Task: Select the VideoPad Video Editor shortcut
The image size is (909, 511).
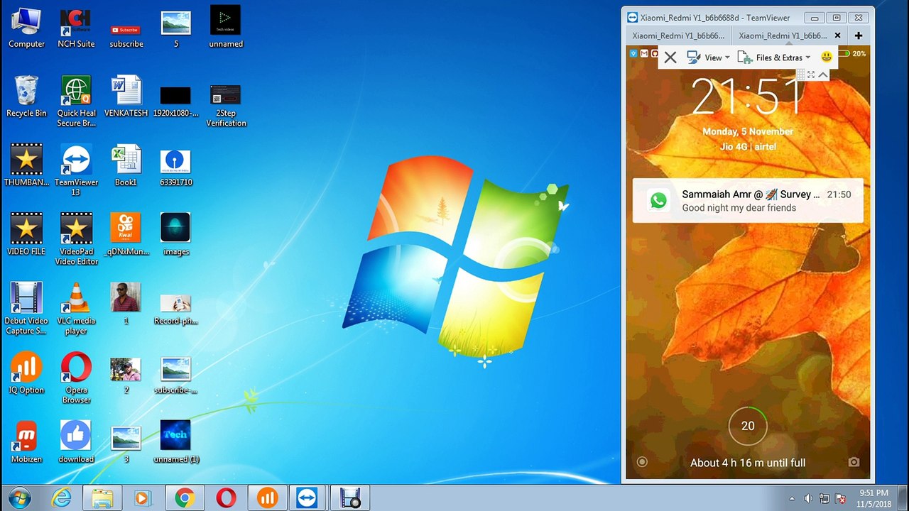Action: [x=76, y=239]
